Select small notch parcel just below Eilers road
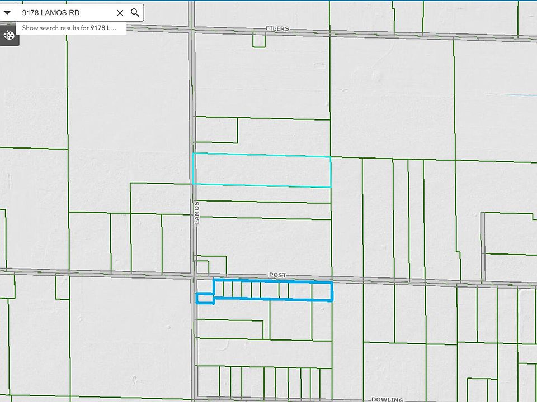Screen dimensions: 537x402 [258, 40]
